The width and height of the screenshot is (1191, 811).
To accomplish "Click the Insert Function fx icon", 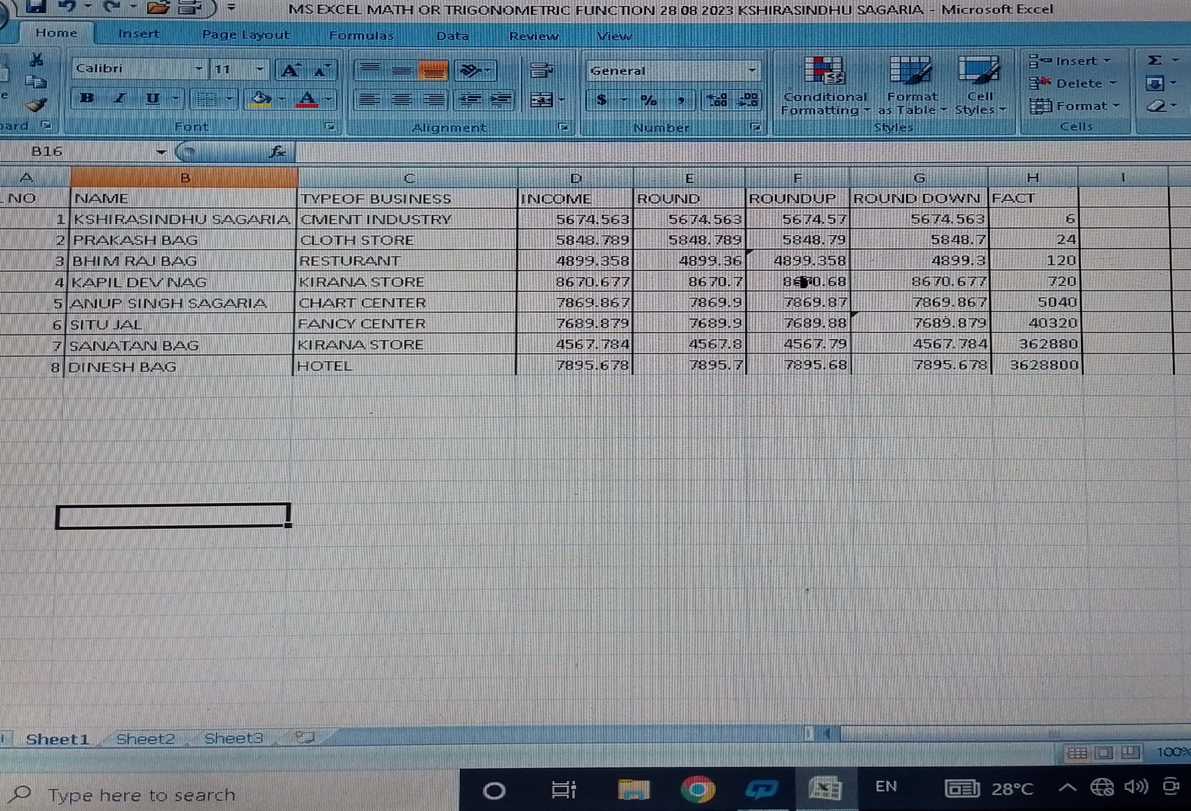I will 277,151.
